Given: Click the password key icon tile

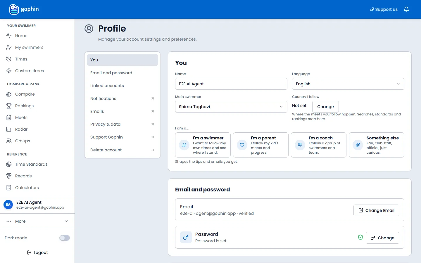Looking at the screenshot, I should 186,237.
